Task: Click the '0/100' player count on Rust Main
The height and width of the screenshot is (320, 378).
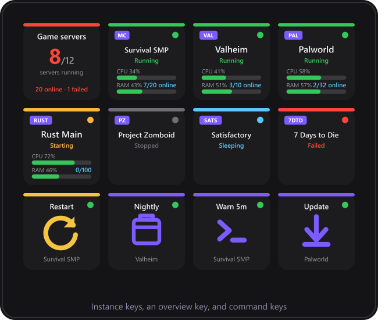Action: pyautogui.click(x=83, y=170)
